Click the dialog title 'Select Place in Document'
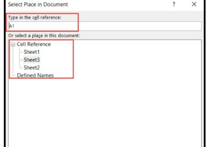The image size is (209, 147). coord(38,5)
